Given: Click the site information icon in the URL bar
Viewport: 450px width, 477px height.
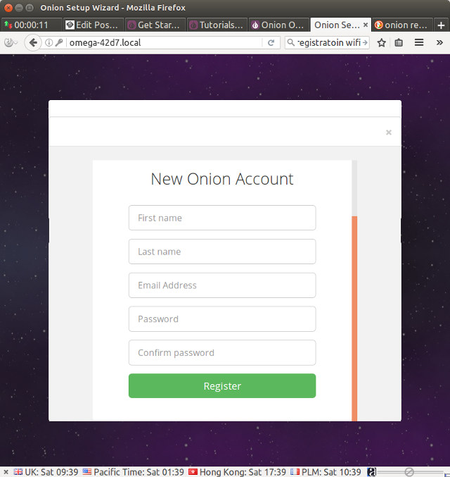Looking at the screenshot, I should 49,42.
